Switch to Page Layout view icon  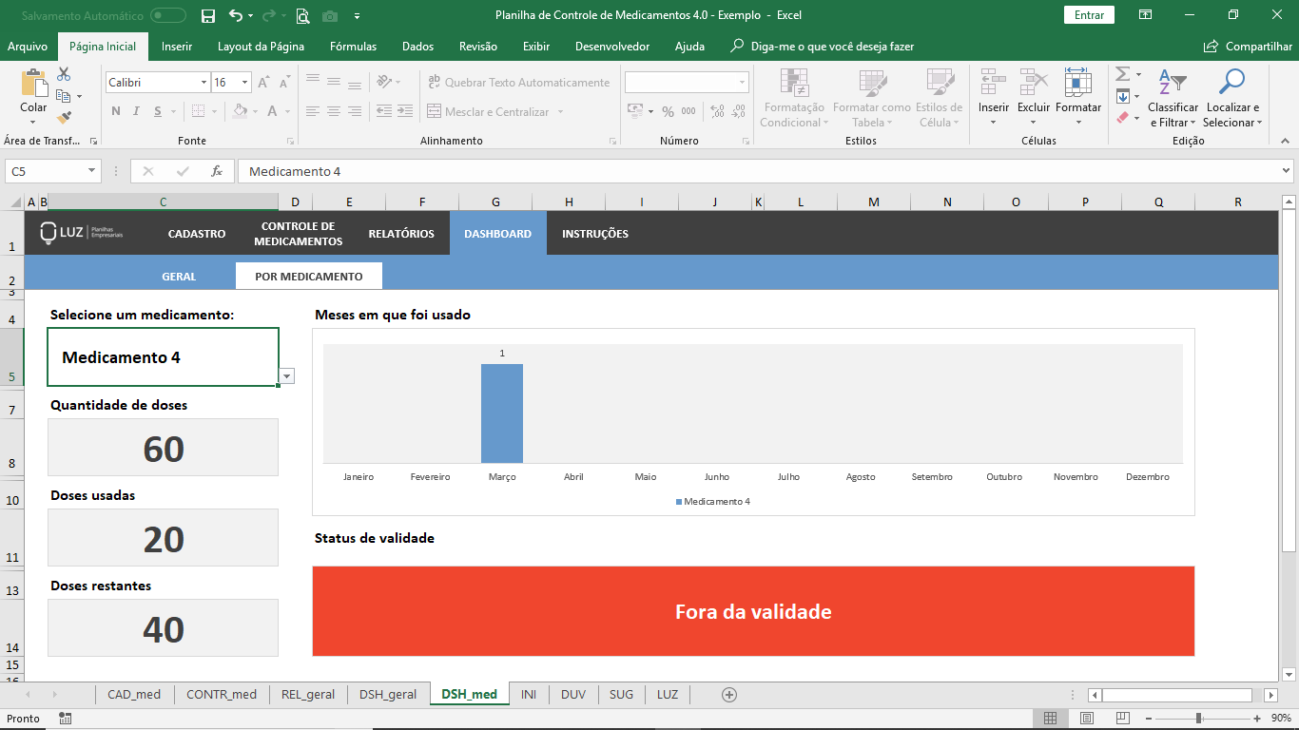1087,719
